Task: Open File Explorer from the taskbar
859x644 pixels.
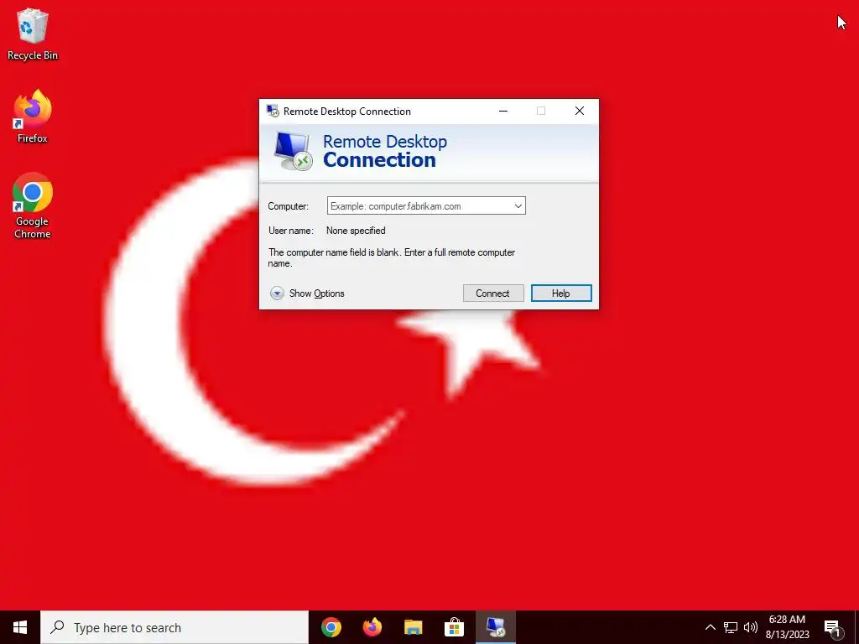Action: 413,627
